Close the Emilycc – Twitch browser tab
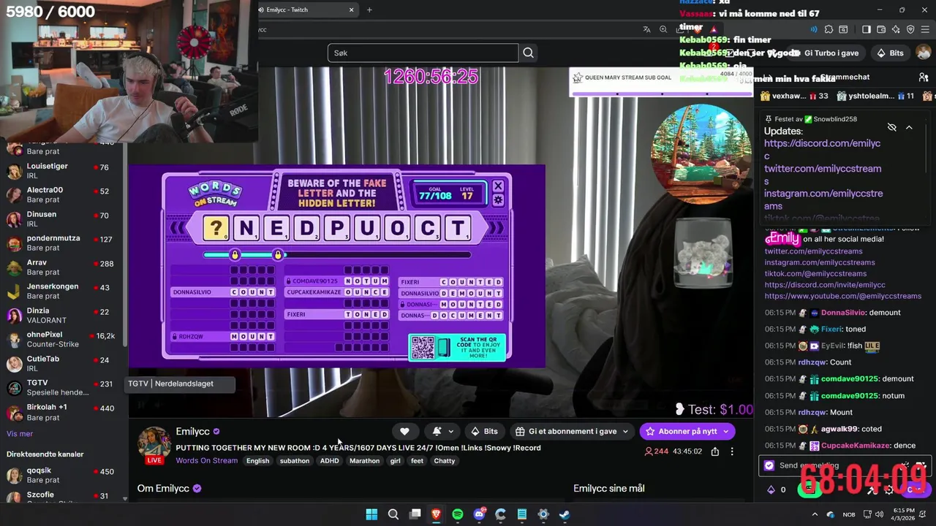The width and height of the screenshot is (936, 526). click(x=351, y=9)
